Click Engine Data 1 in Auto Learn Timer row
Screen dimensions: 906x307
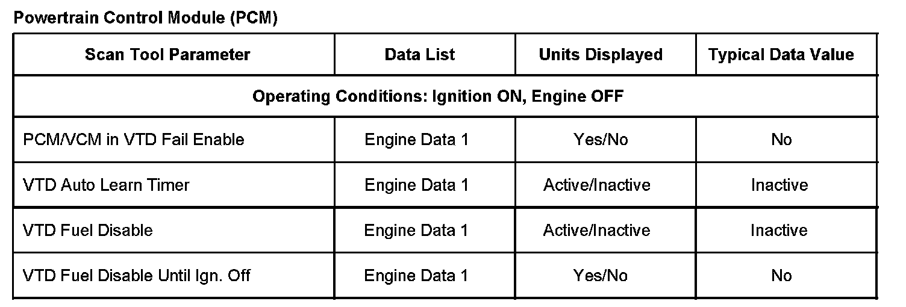tap(416, 185)
